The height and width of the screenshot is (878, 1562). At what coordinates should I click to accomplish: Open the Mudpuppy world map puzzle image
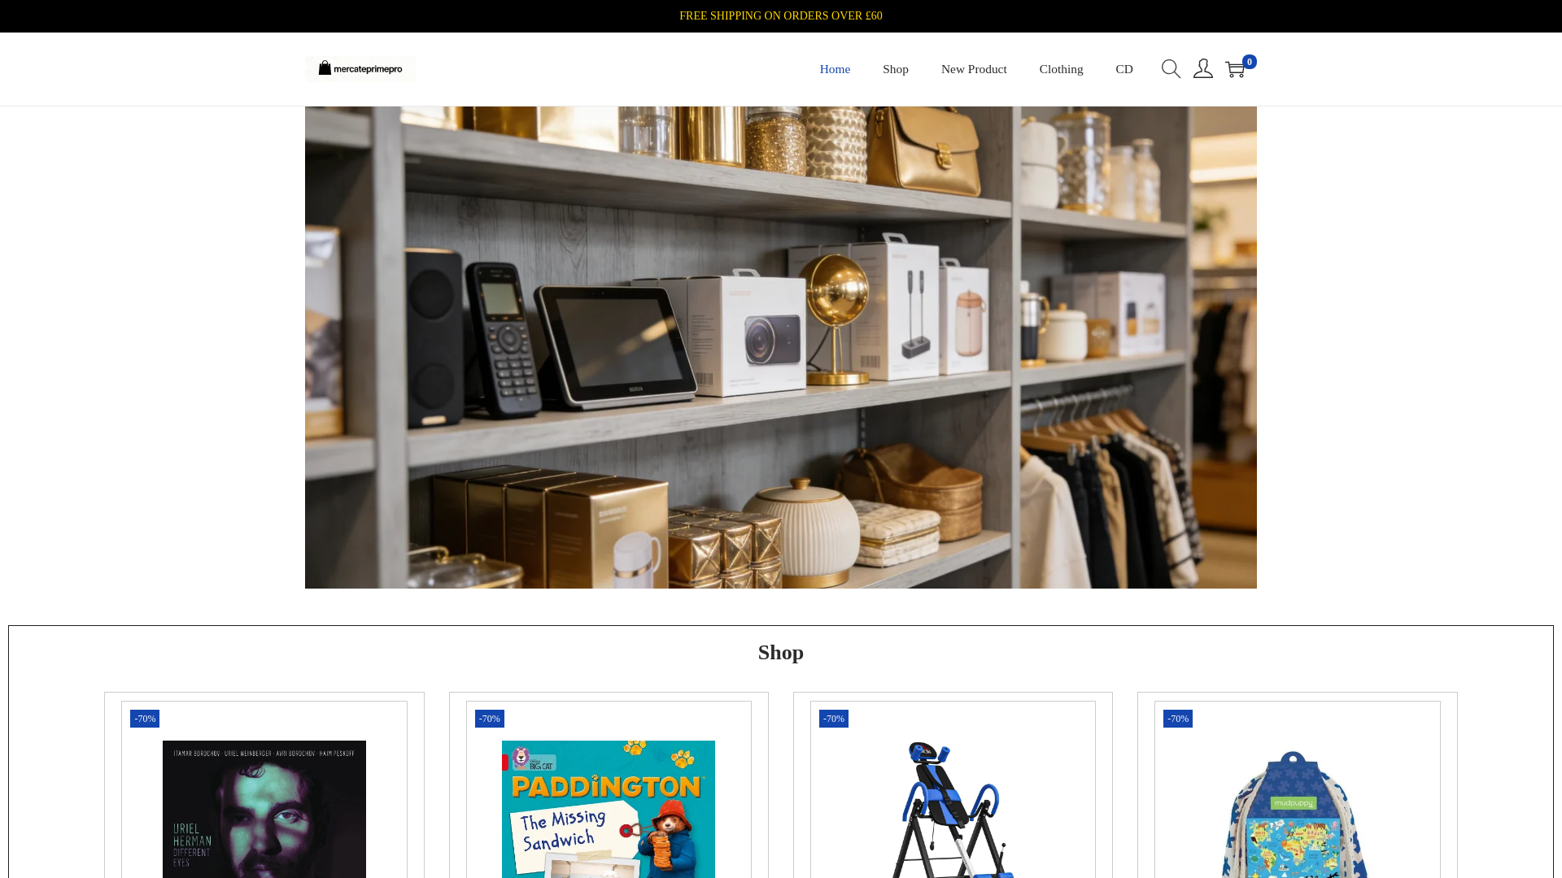(1297, 813)
